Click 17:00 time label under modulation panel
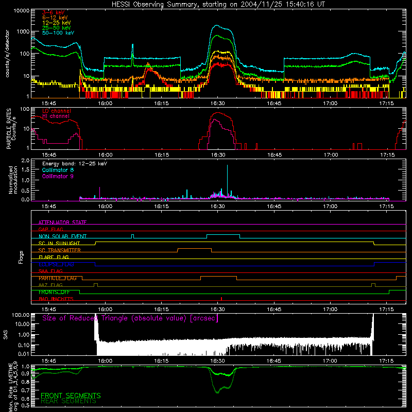Screen dimensions: 412x412 [x=330, y=207]
